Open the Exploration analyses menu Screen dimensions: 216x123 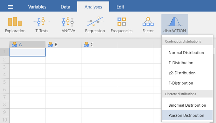tap(15, 25)
